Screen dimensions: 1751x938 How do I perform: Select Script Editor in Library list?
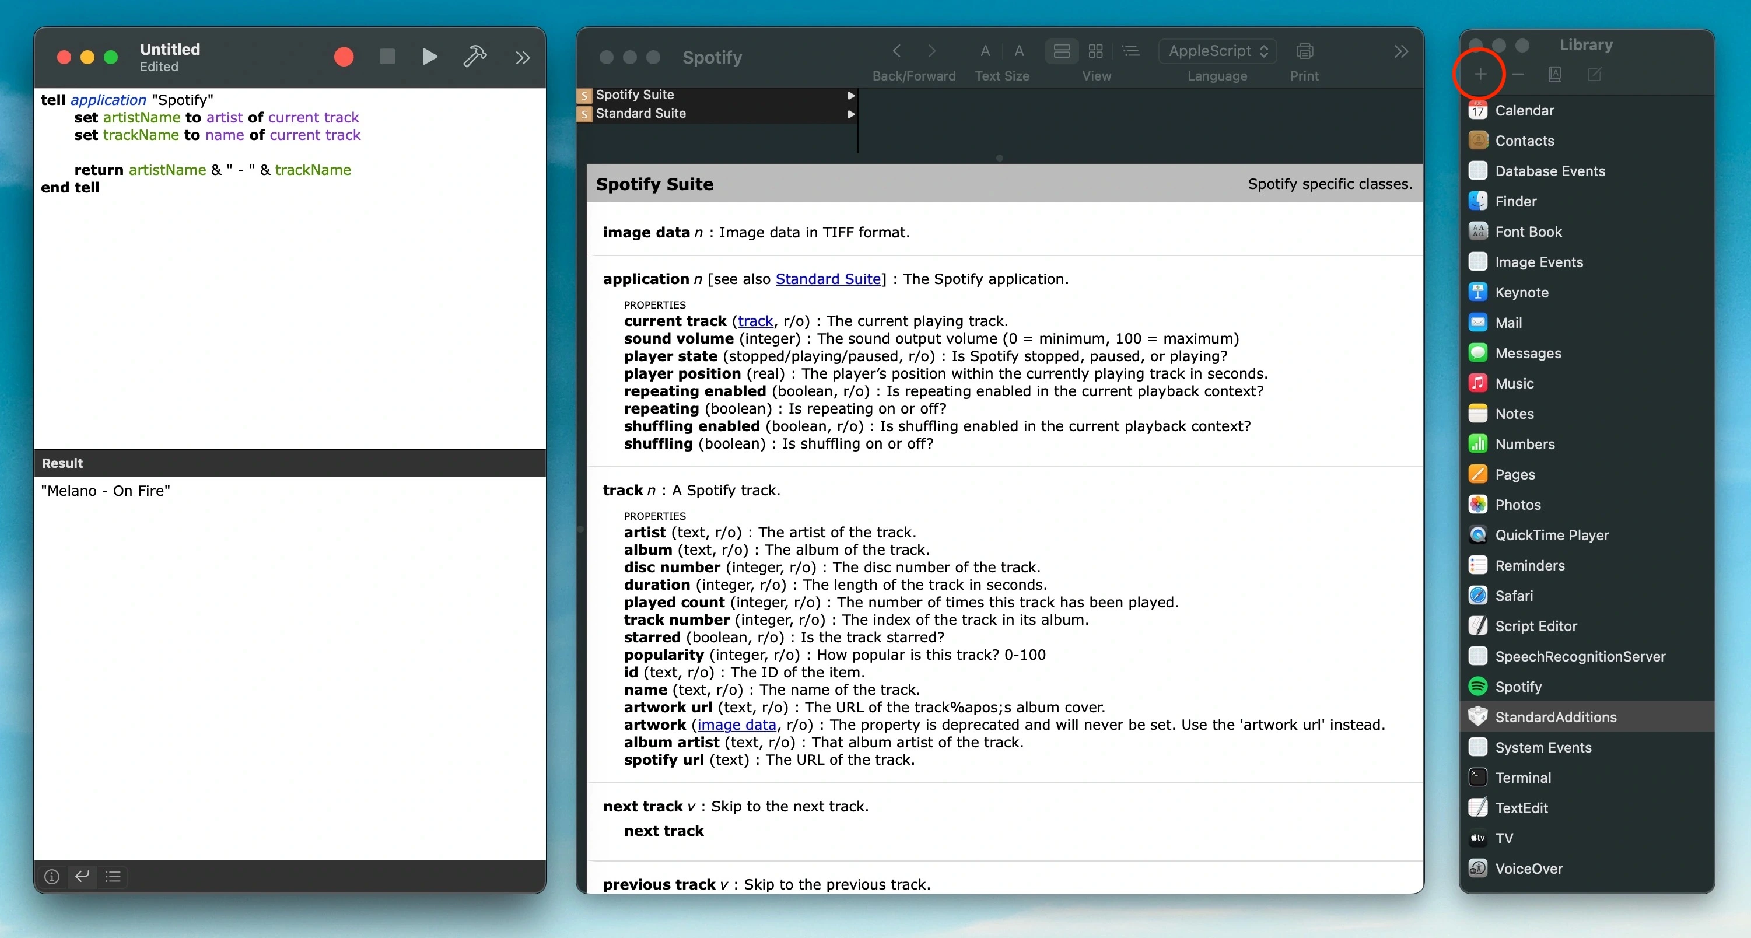[1587, 626]
